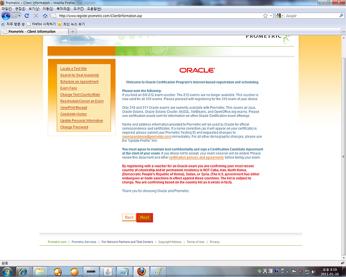Open the Terms of Use footer link
The height and width of the screenshot is (277, 346).
coord(196,242)
